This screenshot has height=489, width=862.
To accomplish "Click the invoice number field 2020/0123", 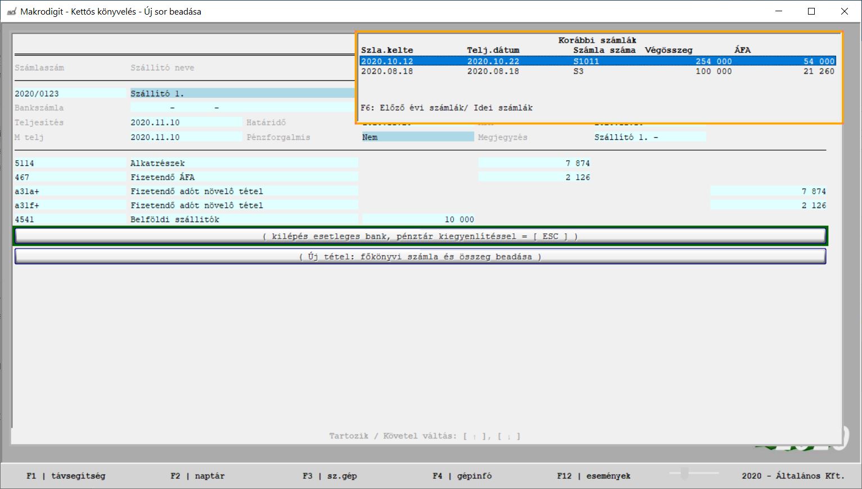I will coord(70,93).
